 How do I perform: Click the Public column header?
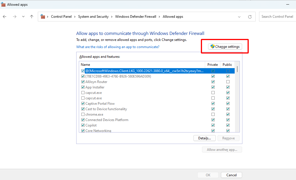click(x=227, y=65)
